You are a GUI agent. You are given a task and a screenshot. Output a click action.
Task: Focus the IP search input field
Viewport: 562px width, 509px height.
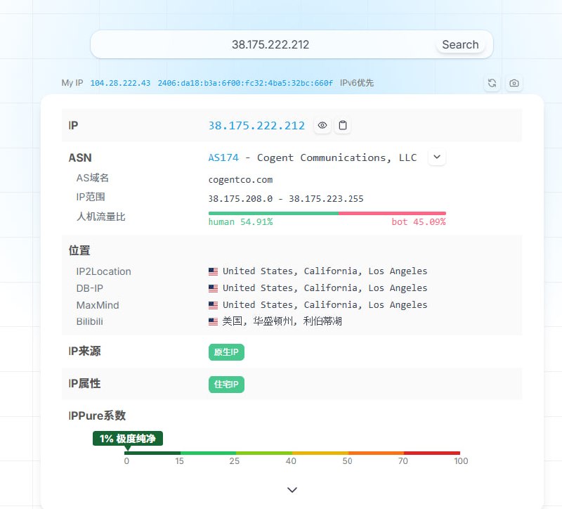tap(270, 44)
